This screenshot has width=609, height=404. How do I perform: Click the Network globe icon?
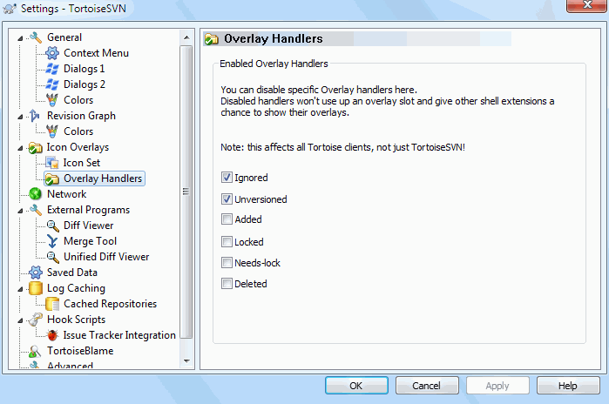coord(36,194)
